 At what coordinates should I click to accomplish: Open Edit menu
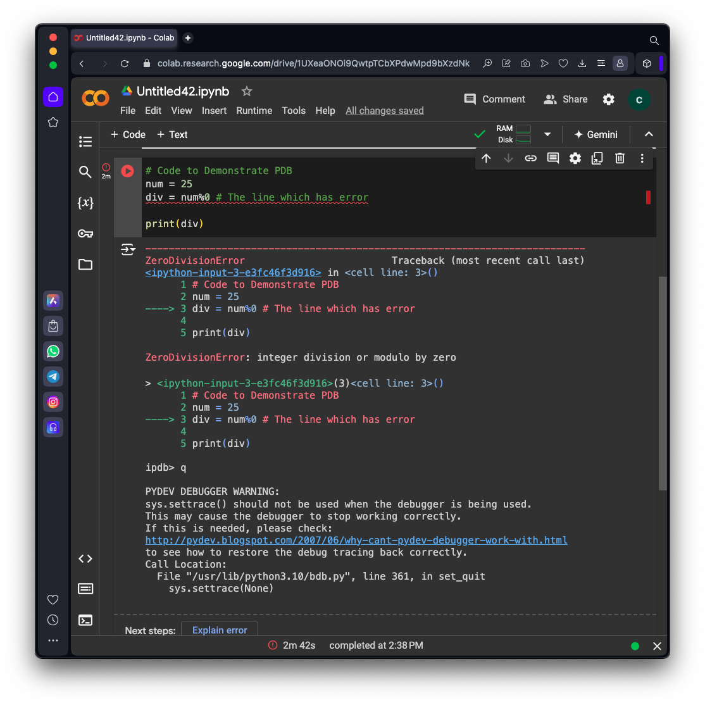pyautogui.click(x=153, y=111)
